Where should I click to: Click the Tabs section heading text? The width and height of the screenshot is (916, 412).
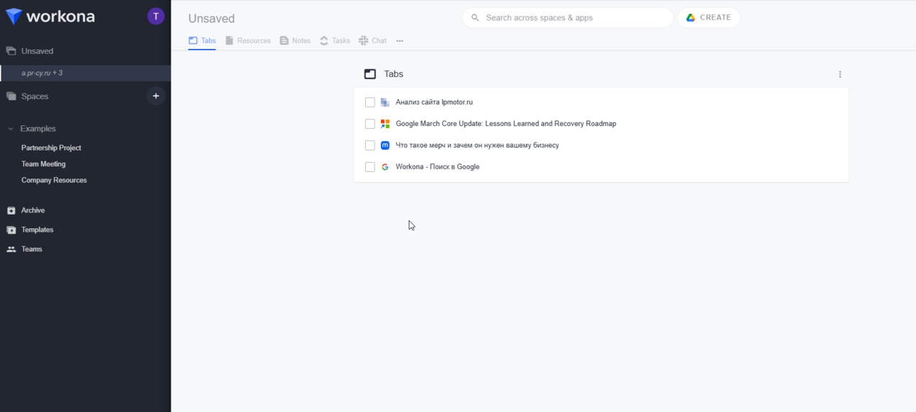tap(394, 74)
